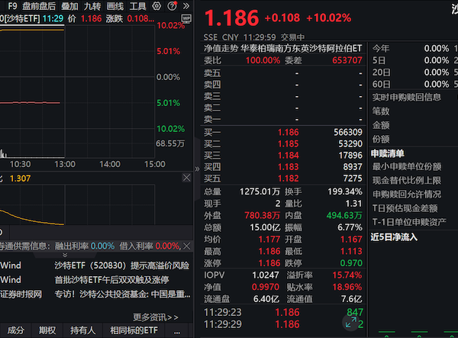The height and width of the screenshot is (338, 458).
Task: Click the 卖一 ask row
Action: (x=282, y=119)
